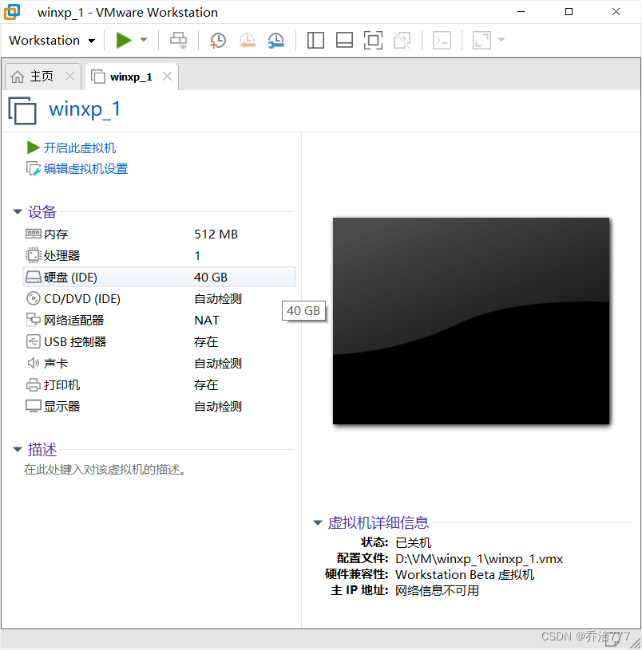Screen dimensions: 642x650
Task: Click the config path D:\VM\winxp_1\winxp_1.vmx
Action: point(479,559)
